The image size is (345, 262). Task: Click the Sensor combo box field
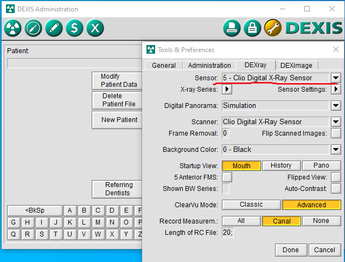point(276,78)
